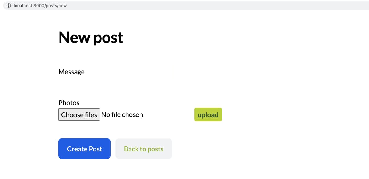This screenshot has width=369, height=179.
Task: Open the file browser via Choose files
Action: coord(79,114)
